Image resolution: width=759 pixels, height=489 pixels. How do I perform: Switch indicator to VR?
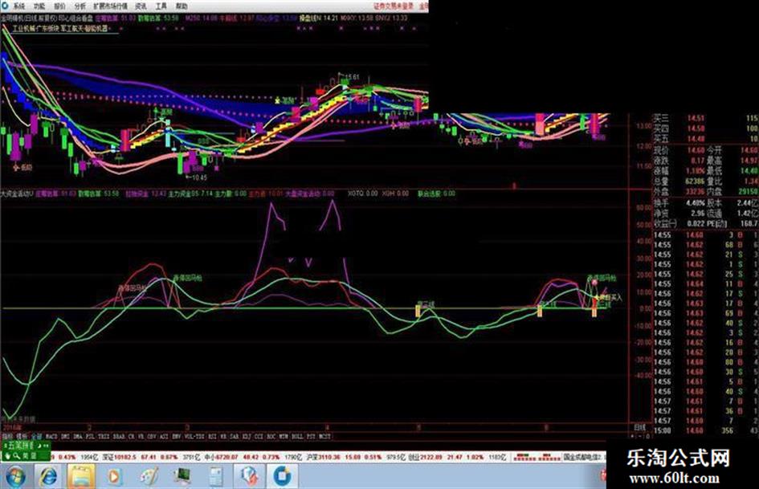141,436
